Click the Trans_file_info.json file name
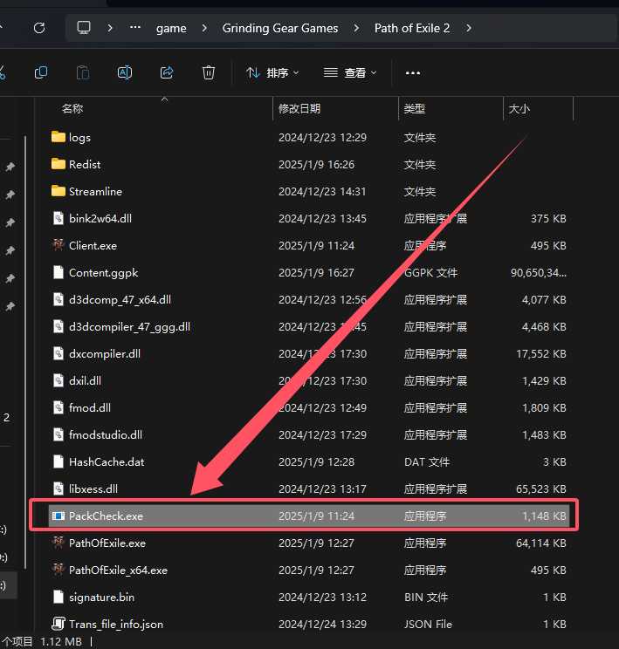619x649 pixels. point(116,625)
